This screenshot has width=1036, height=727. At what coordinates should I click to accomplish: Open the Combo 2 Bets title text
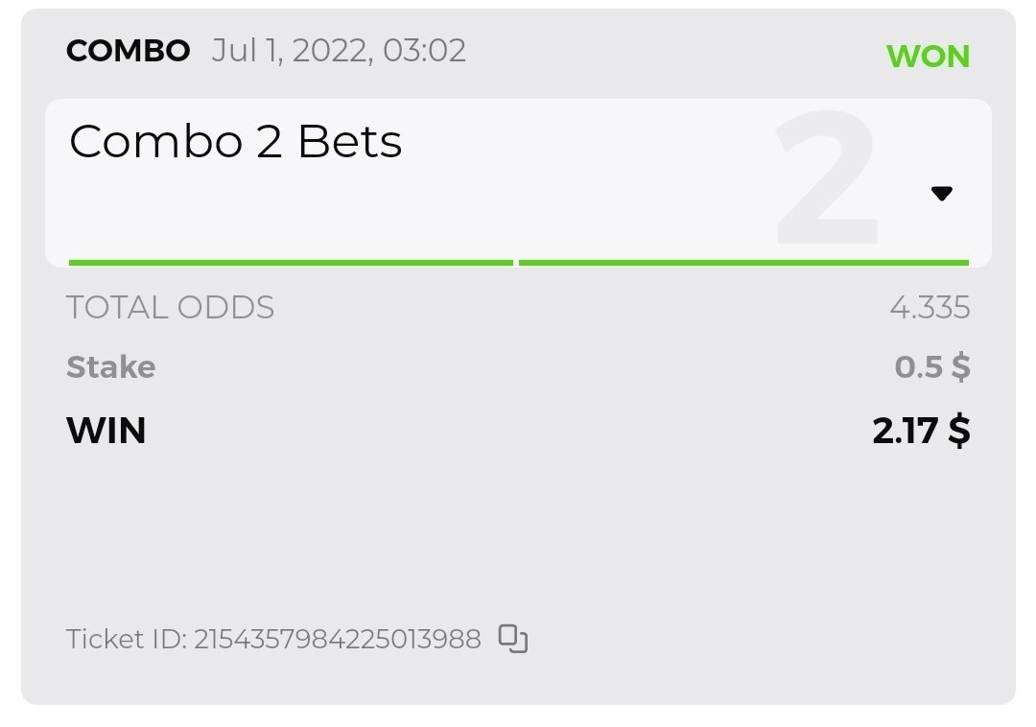[236, 142]
